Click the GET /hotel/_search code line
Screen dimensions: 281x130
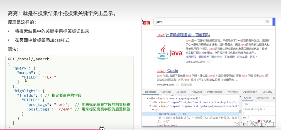coord(29,59)
